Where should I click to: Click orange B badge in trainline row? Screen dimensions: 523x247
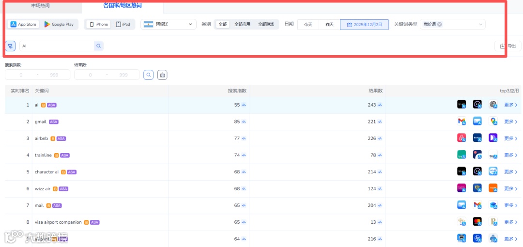(x=56, y=155)
